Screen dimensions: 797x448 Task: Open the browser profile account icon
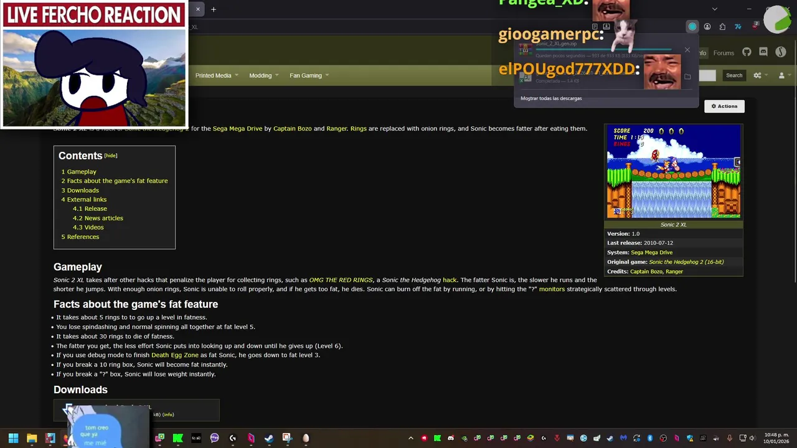(707, 27)
